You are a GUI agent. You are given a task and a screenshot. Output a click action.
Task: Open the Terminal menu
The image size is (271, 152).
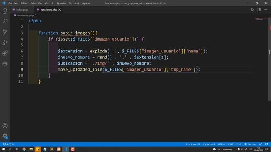click(74, 3)
